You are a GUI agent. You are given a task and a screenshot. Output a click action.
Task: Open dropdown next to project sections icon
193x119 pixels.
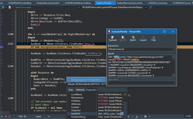[x=6, y=7]
